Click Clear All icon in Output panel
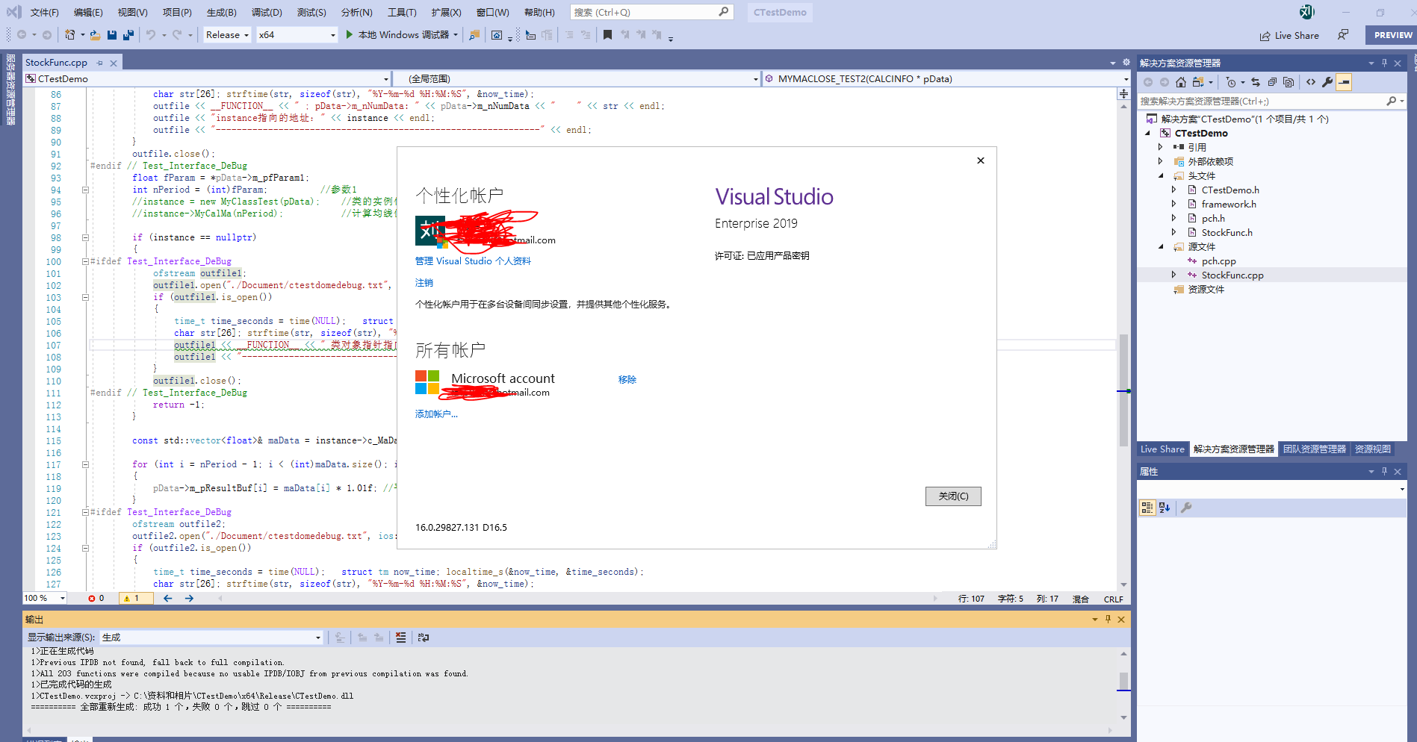Screen dimensions: 1417x742 [401, 637]
